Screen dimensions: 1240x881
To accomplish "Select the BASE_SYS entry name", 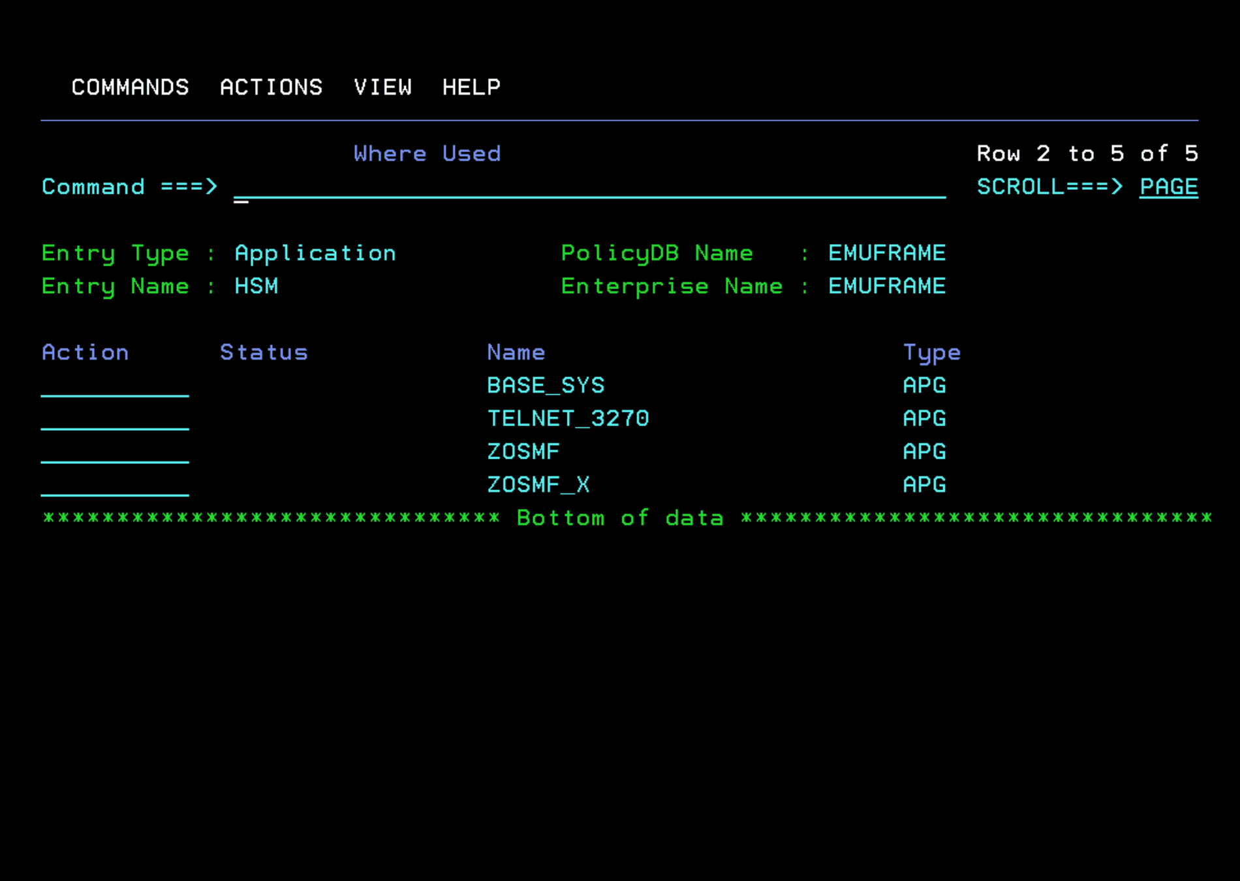I will tap(546, 385).
